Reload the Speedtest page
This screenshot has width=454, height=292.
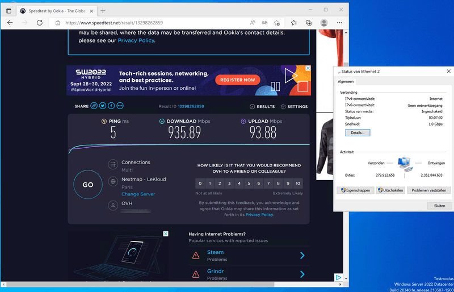coord(40,23)
